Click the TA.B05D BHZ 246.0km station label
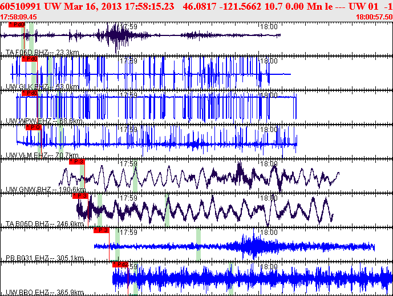 click(45, 224)
